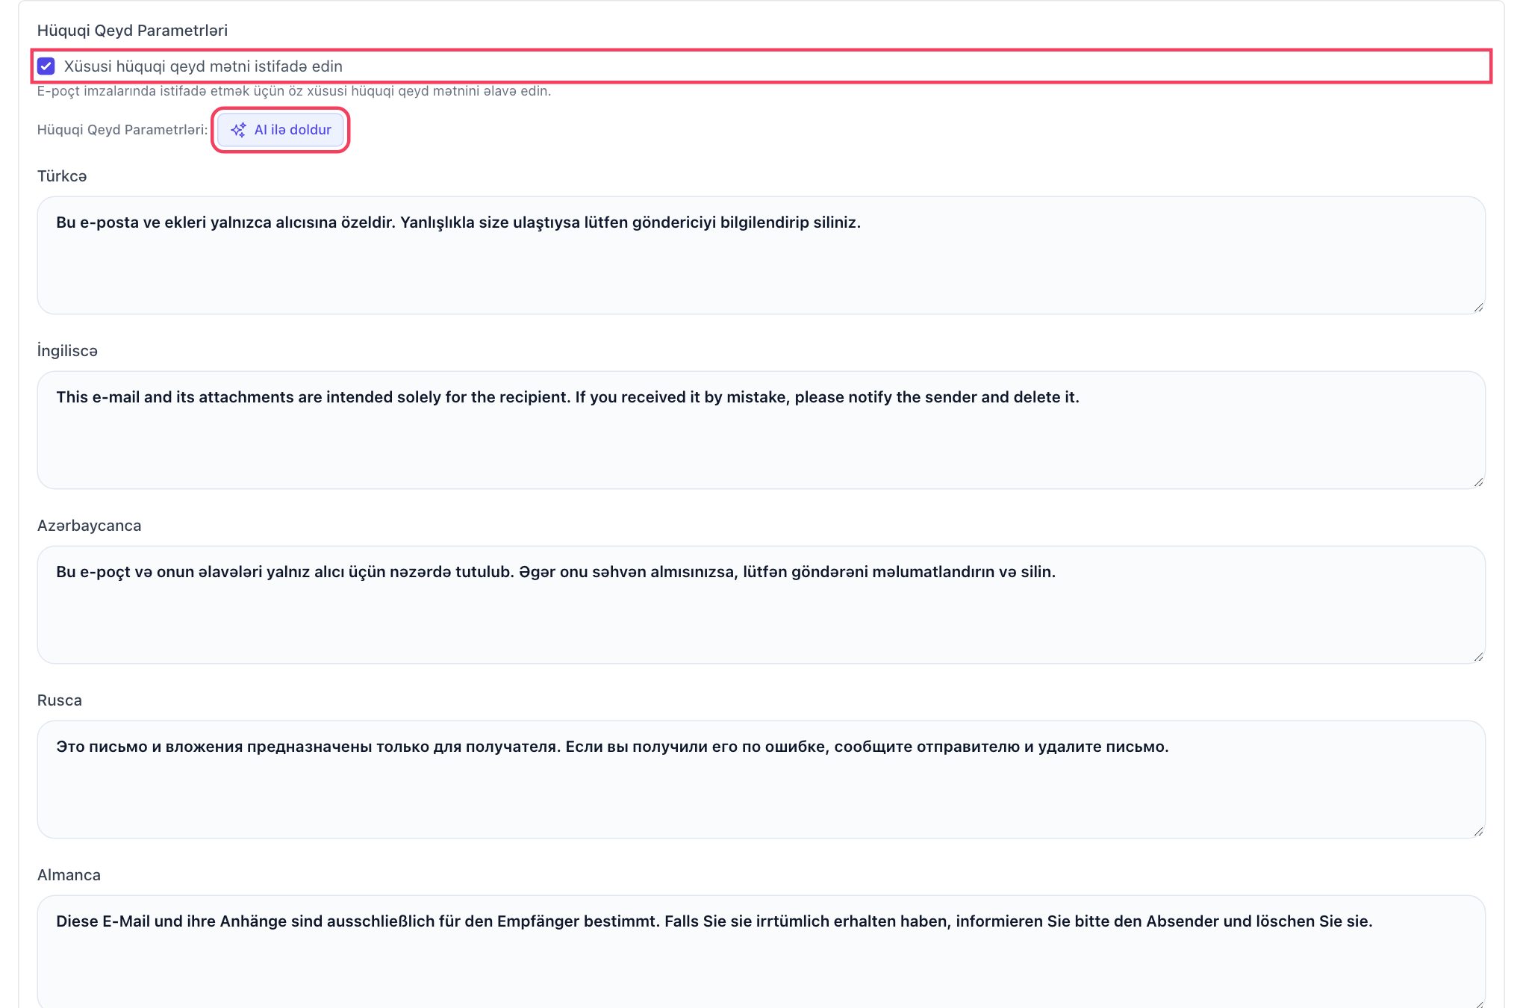
Task: Click the 'Hüquqi Qeyd Parametrləri' section heading
Action: (x=132, y=31)
